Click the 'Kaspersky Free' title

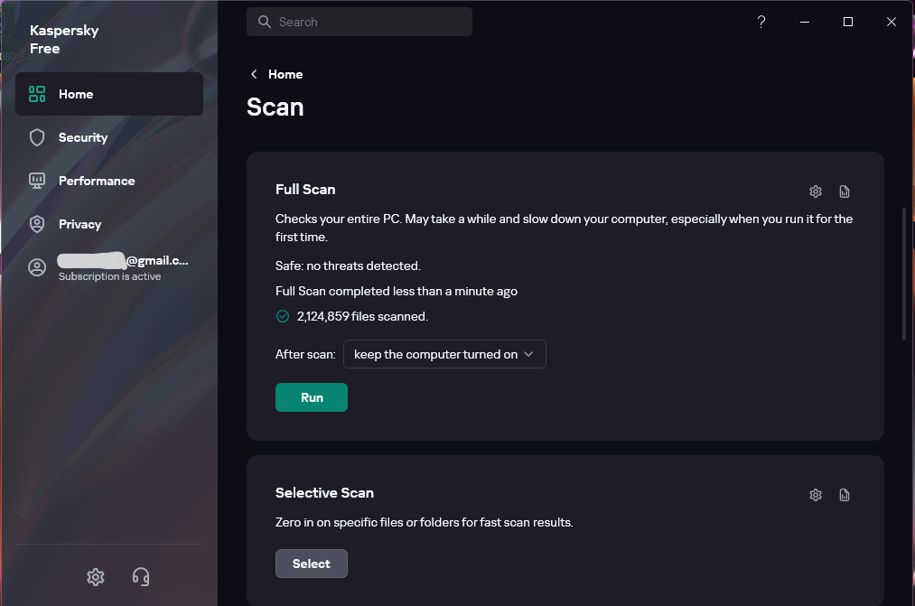coord(64,39)
